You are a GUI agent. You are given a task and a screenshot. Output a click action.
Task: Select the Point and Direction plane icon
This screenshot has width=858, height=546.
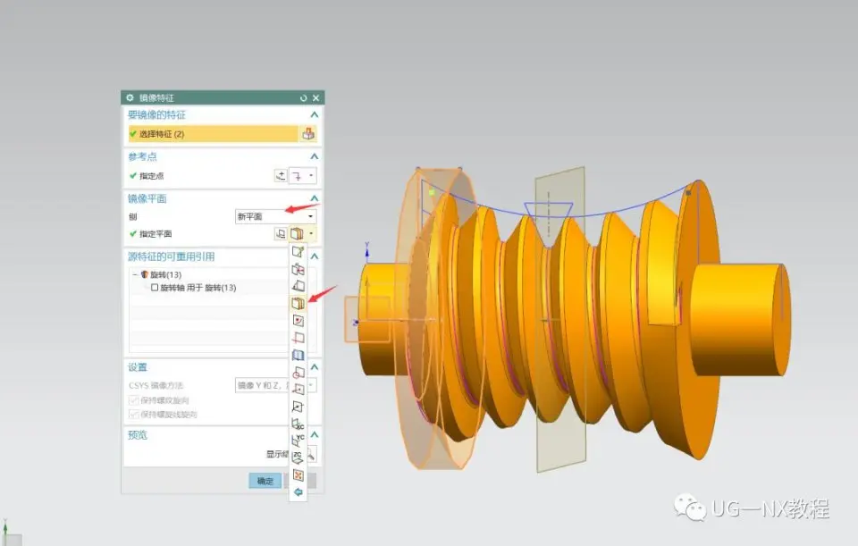pyautogui.click(x=298, y=390)
